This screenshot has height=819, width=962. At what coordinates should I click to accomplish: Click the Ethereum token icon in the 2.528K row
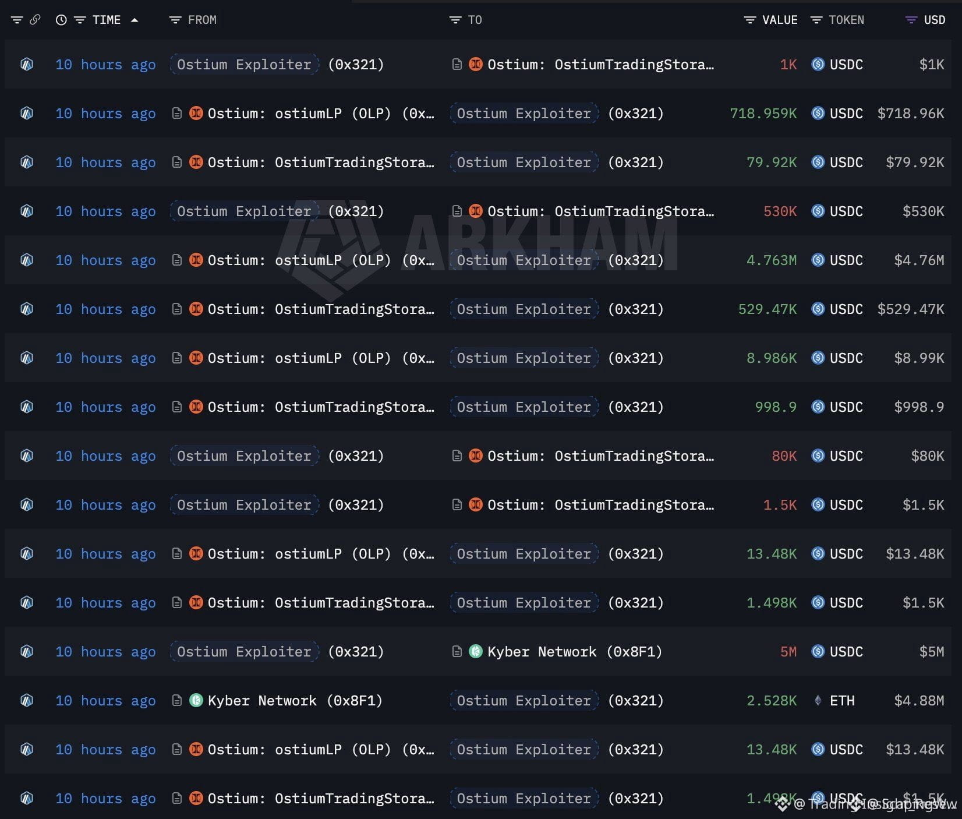point(818,700)
